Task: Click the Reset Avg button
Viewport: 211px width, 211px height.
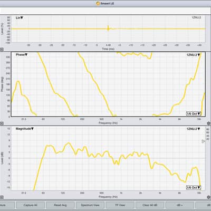Action: coord(60,205)
